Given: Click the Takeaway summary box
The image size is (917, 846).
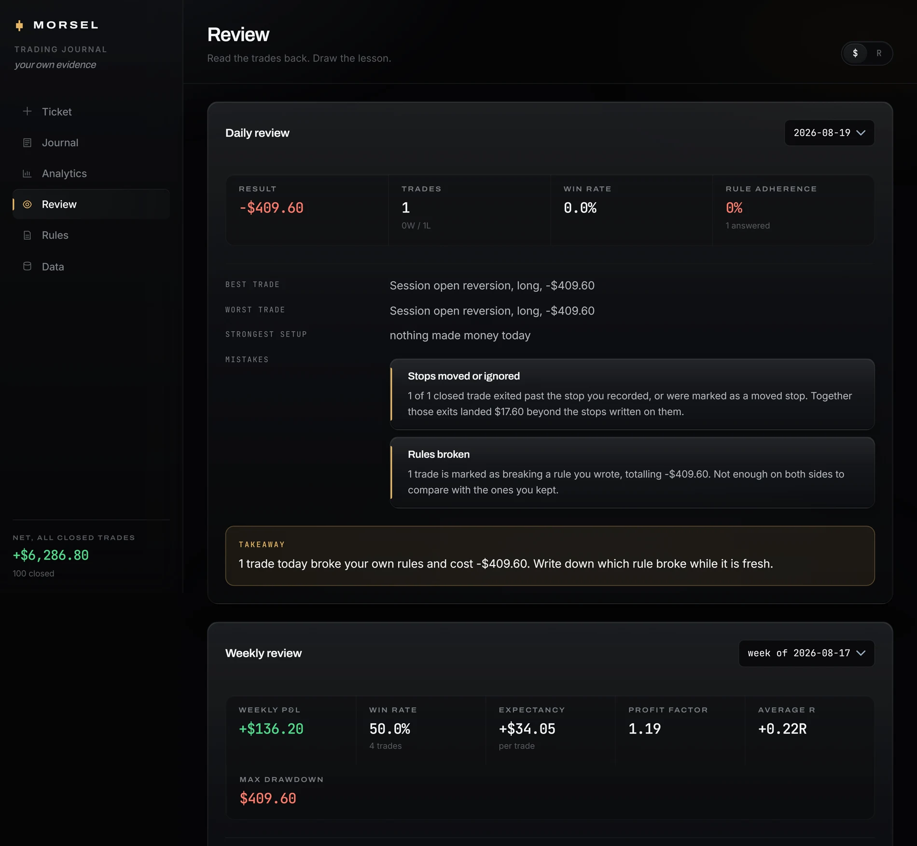Looking at the screenshot, I should click(x=550, y=556).
